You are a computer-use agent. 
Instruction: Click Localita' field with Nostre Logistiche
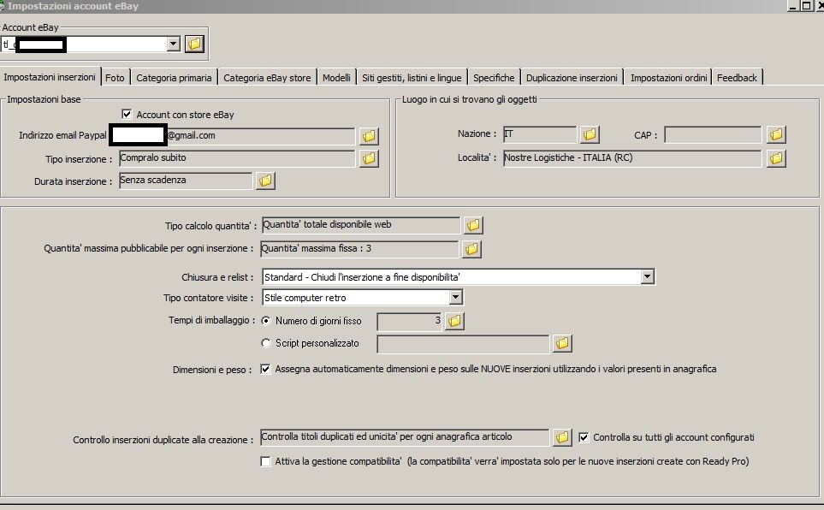pyautogui.click(x=632, y=158)
